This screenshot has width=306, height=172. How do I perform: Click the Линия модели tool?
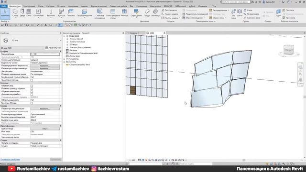tap(170, 14)
